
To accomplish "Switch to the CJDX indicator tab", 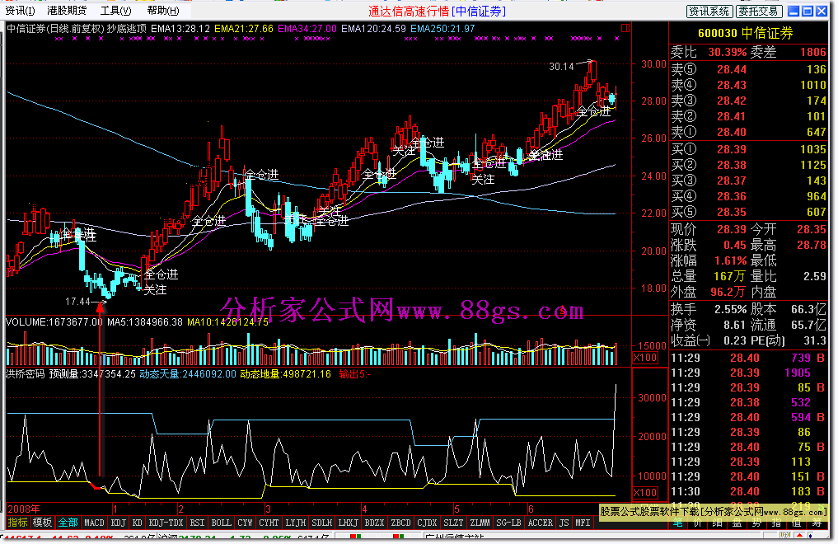I will (427, 523).
